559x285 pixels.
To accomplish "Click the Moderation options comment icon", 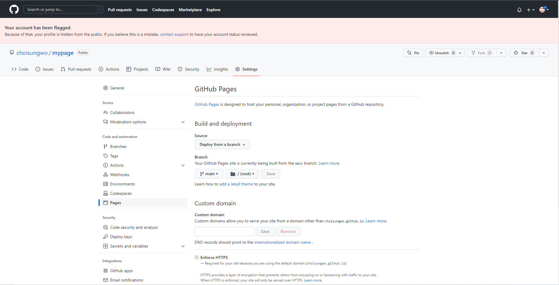I will click(106, 122).
